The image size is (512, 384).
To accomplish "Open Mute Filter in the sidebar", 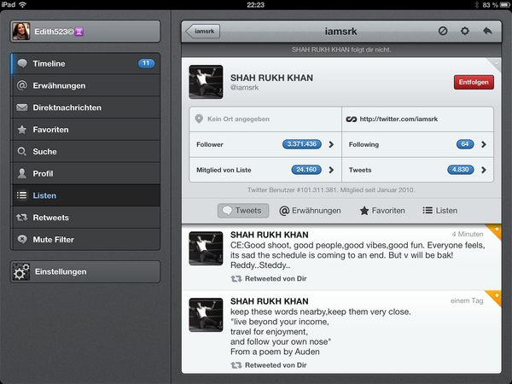I will [x=85, y=239].
